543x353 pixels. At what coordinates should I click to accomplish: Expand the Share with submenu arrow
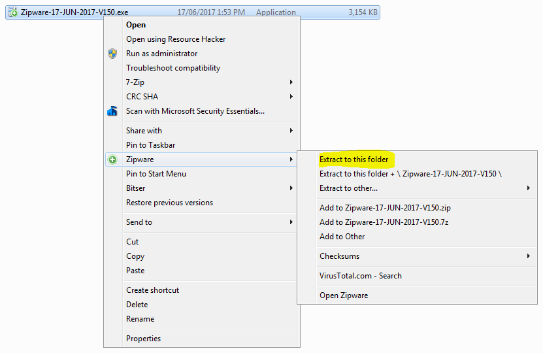pyautogui.click(x=291, y=131)
